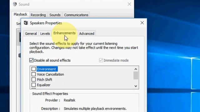Click the Speakers Properties title bar icon

pyautogui.click(x=26, y=23)
